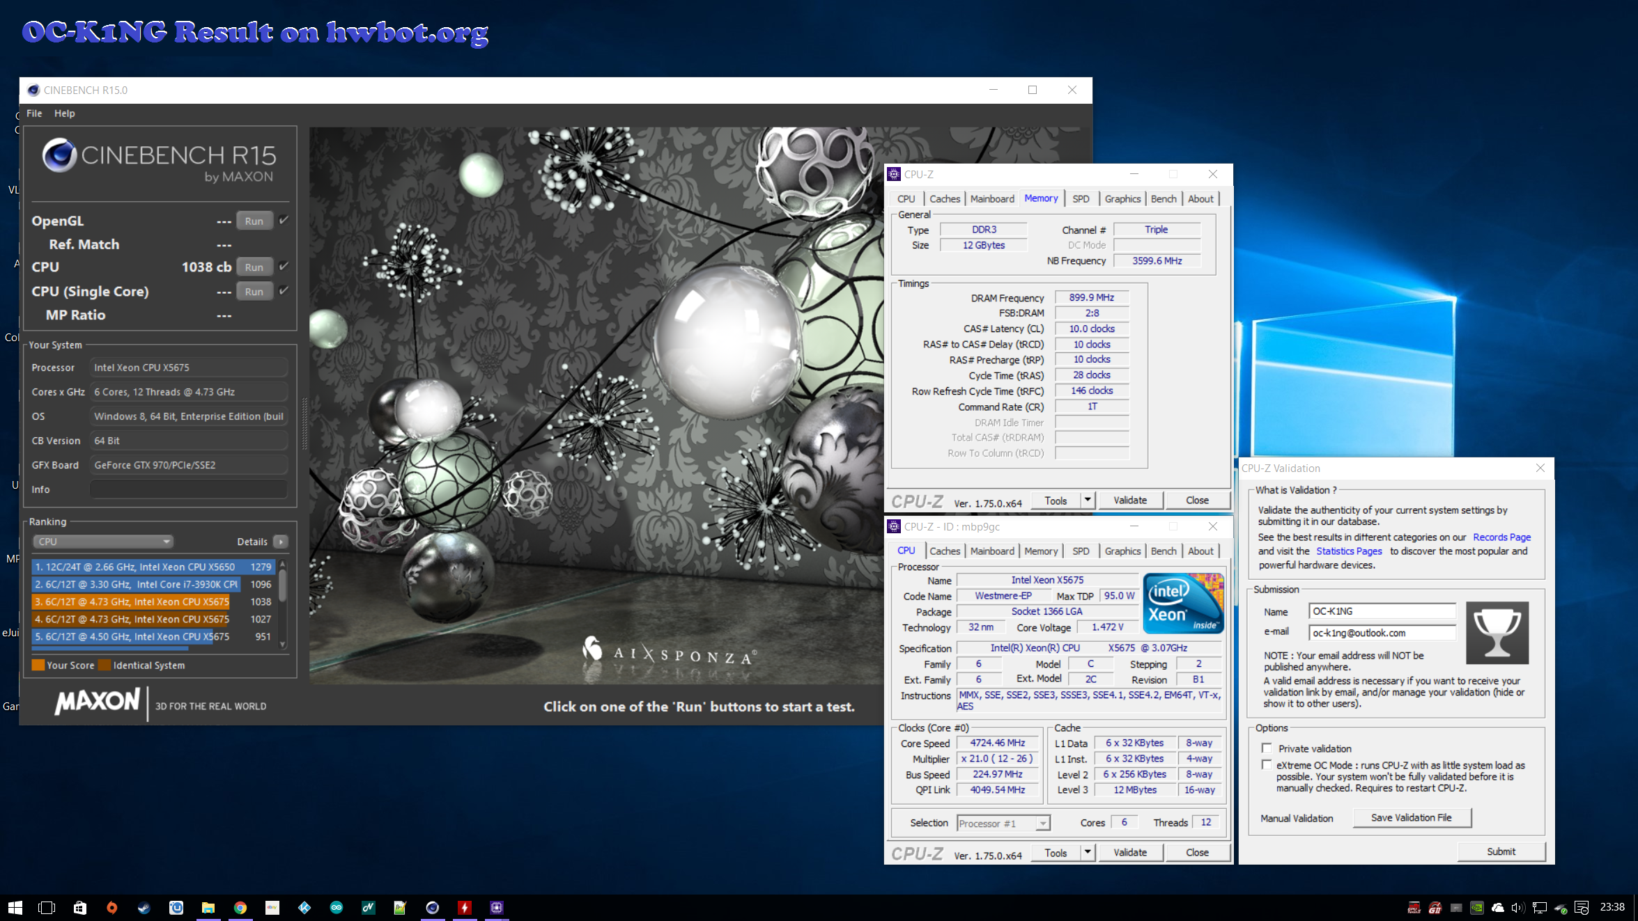Viewport: 1638px width, 921px height.
Task: Expand ranking Details arrow in Cinebench
Action: tap(281, 542)
